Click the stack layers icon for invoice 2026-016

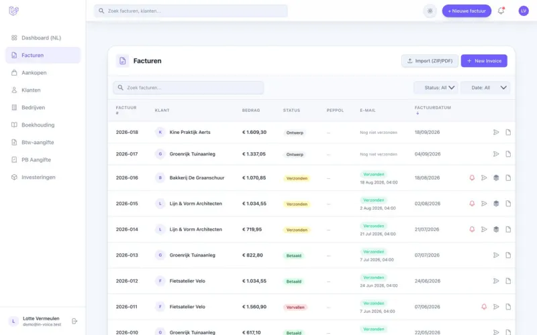[496, 178]
